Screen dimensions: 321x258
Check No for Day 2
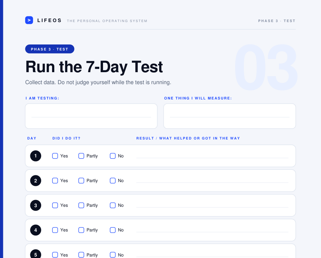point(113,181)
